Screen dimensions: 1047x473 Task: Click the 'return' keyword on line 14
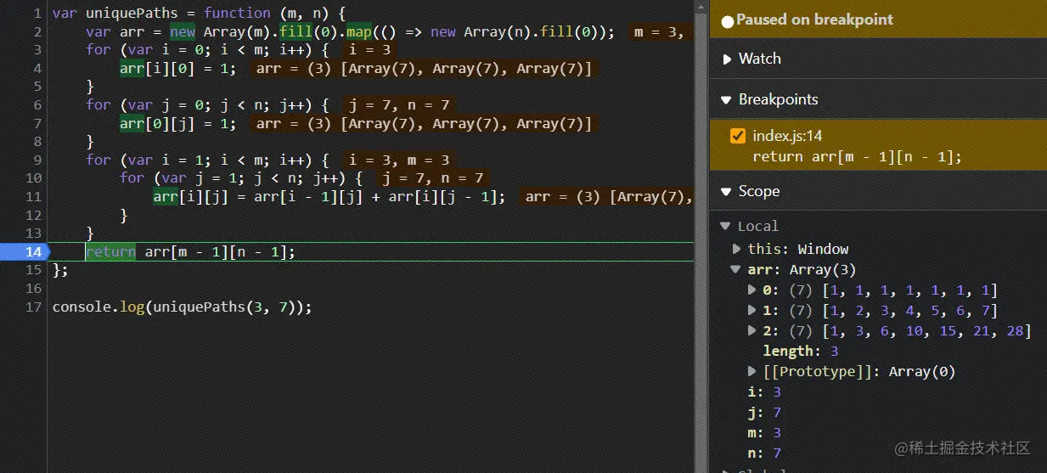pos(110,251)
